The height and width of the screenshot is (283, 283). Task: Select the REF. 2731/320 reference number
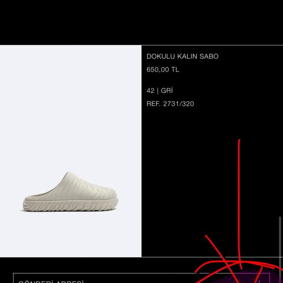[x=170, y=104]
